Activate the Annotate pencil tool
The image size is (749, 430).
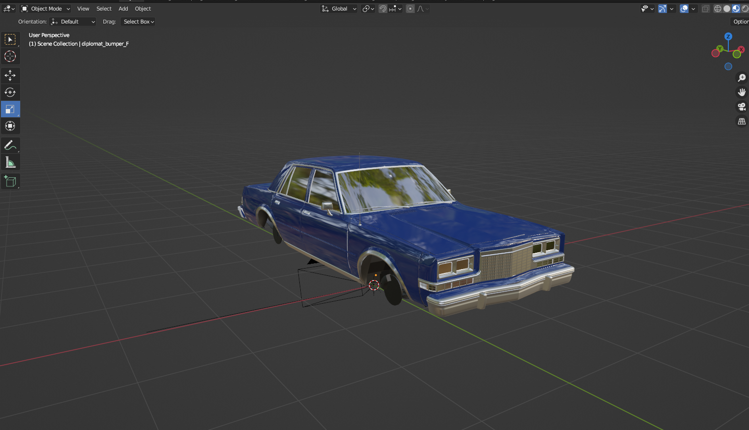pyautogui.click(x=10, y=145)
